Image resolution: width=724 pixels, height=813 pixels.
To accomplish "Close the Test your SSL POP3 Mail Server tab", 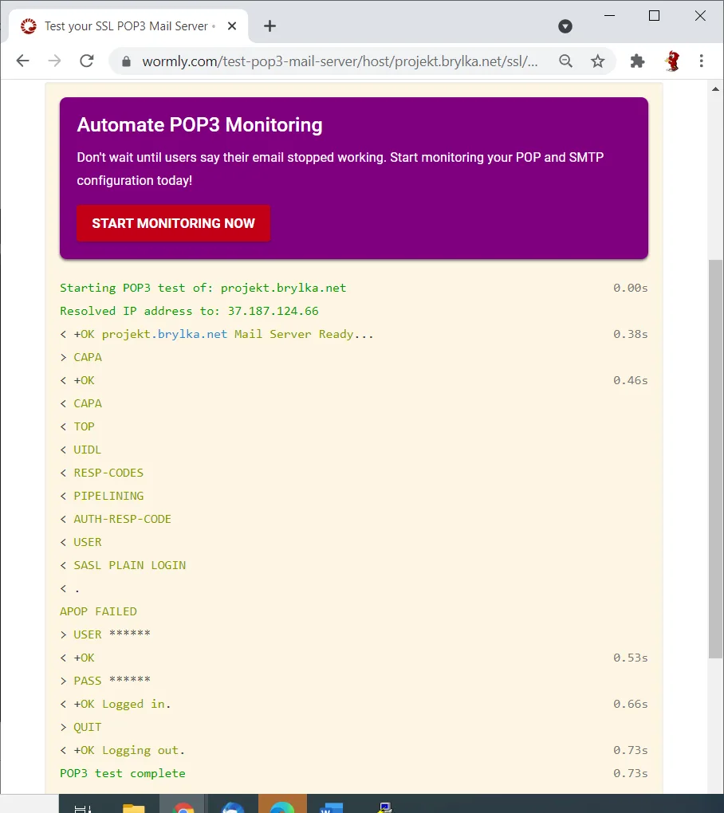I will click(232, 26).
